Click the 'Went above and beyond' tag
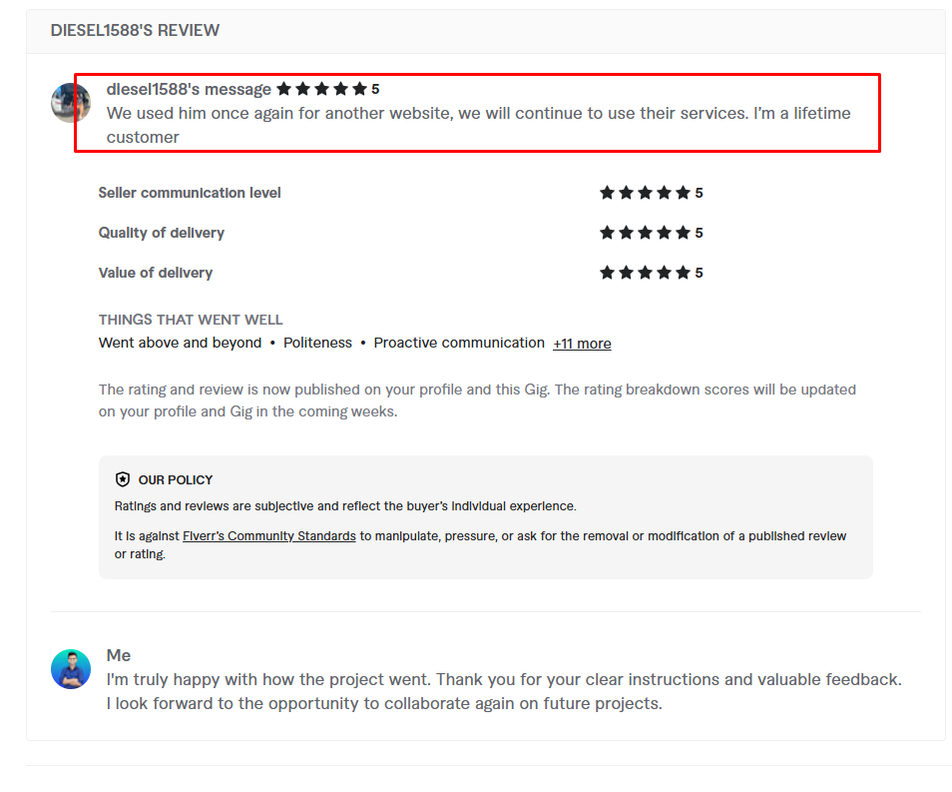Viewport: 952px width, 792px height. (181, 343)
